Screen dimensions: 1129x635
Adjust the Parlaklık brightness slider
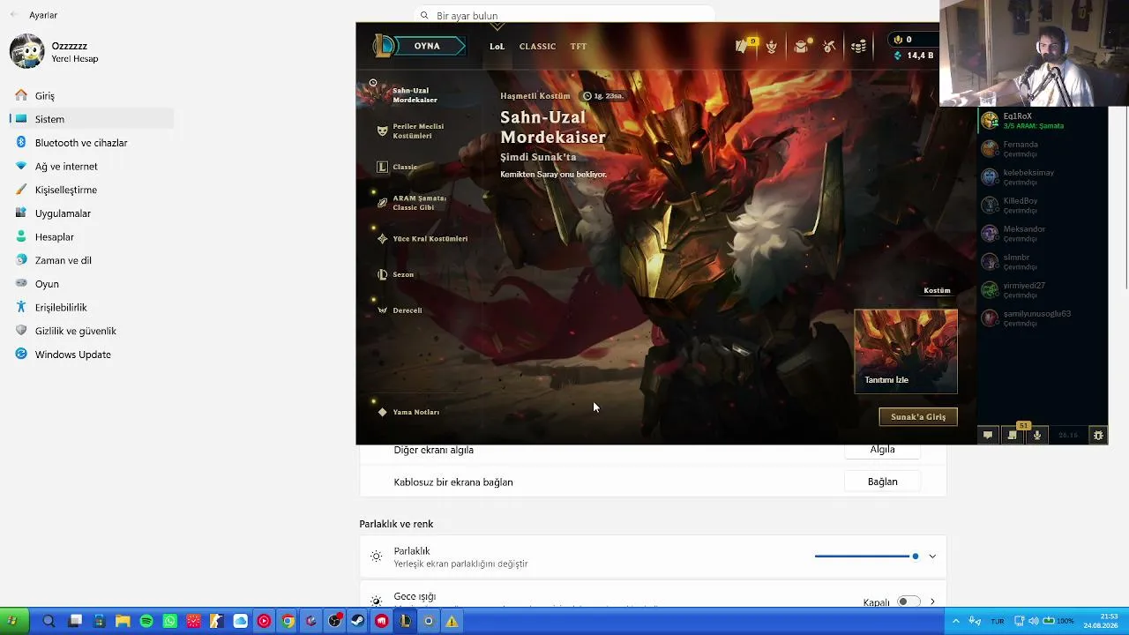(x=866, y=557)
